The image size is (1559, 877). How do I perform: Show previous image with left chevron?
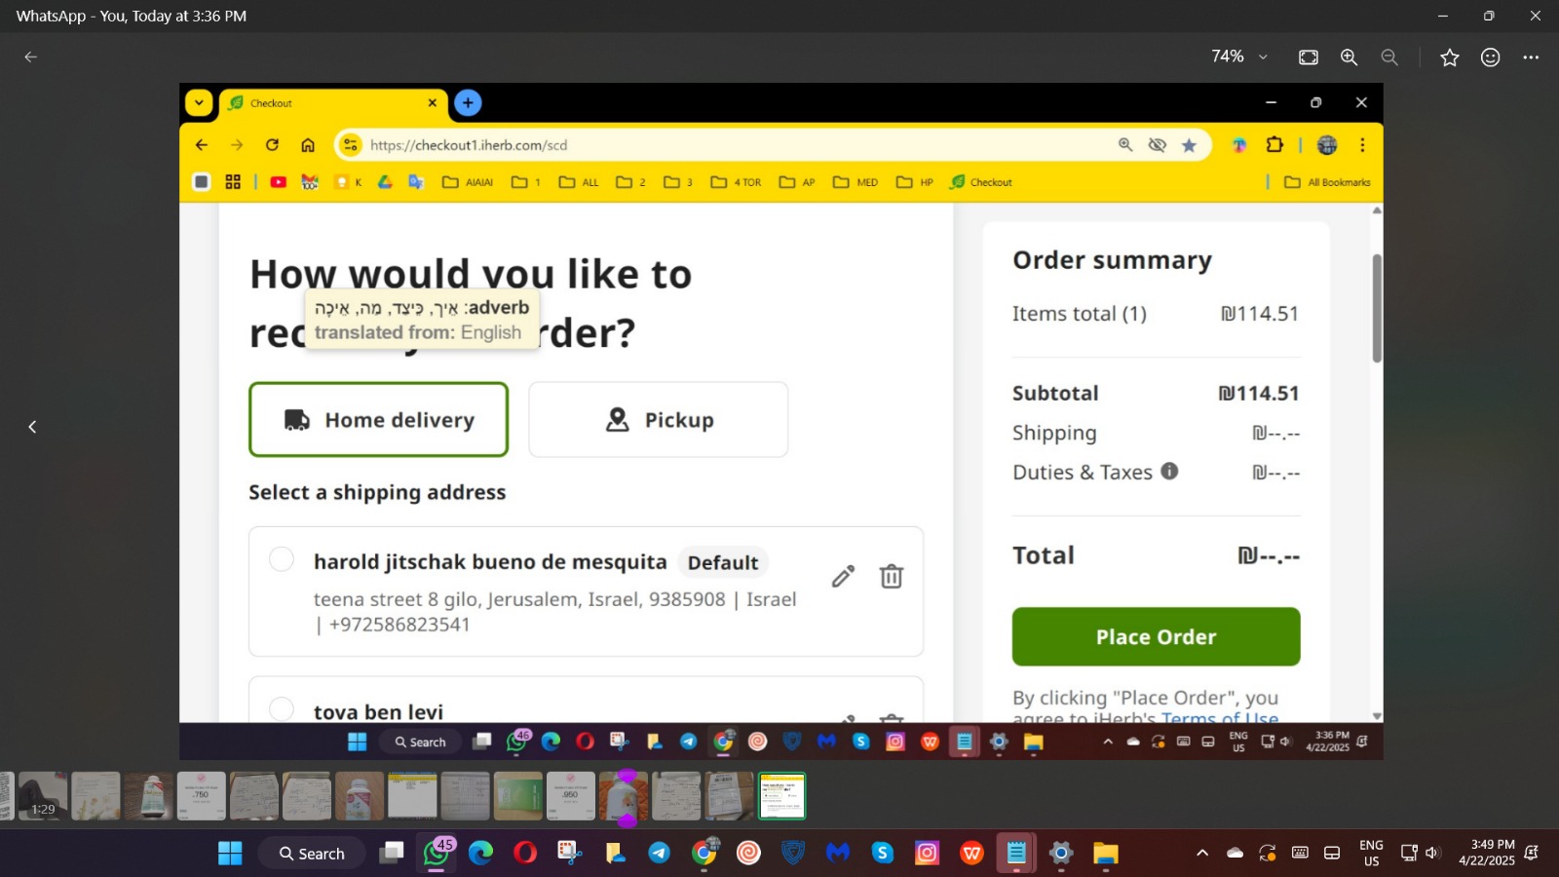(x=32, y=427)
